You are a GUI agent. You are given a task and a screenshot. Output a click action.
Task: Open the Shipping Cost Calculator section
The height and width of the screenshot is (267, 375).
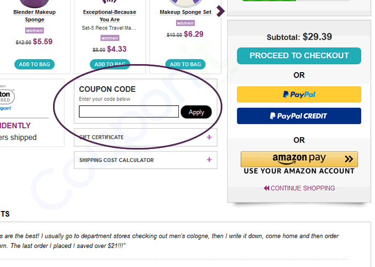[117, 160]
